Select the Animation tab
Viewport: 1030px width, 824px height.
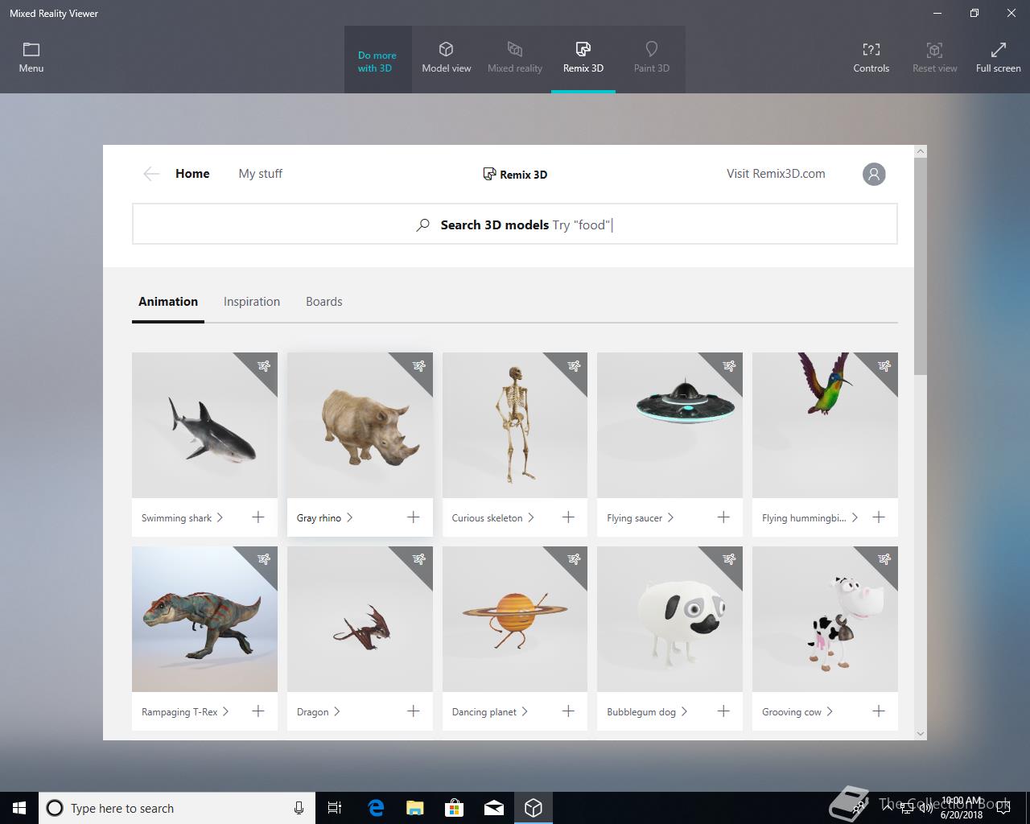(x=168, y=302)
